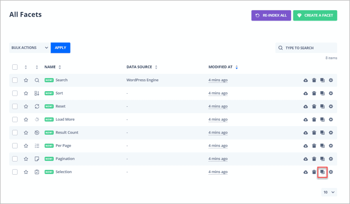
Task: Delete the Search facet
Action: 314,80
